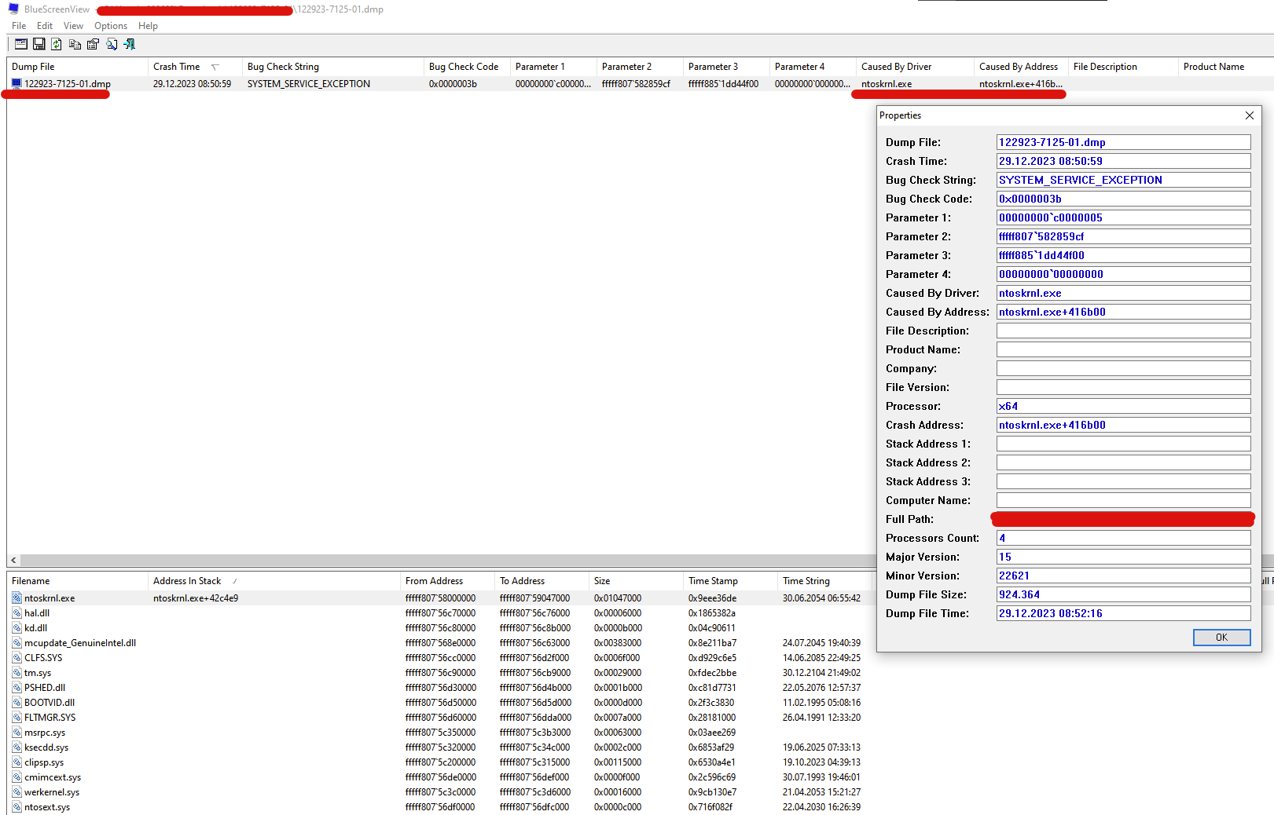
Task: Click the file icon next to FLTMGR.SYS
Action: click(17, 718)
